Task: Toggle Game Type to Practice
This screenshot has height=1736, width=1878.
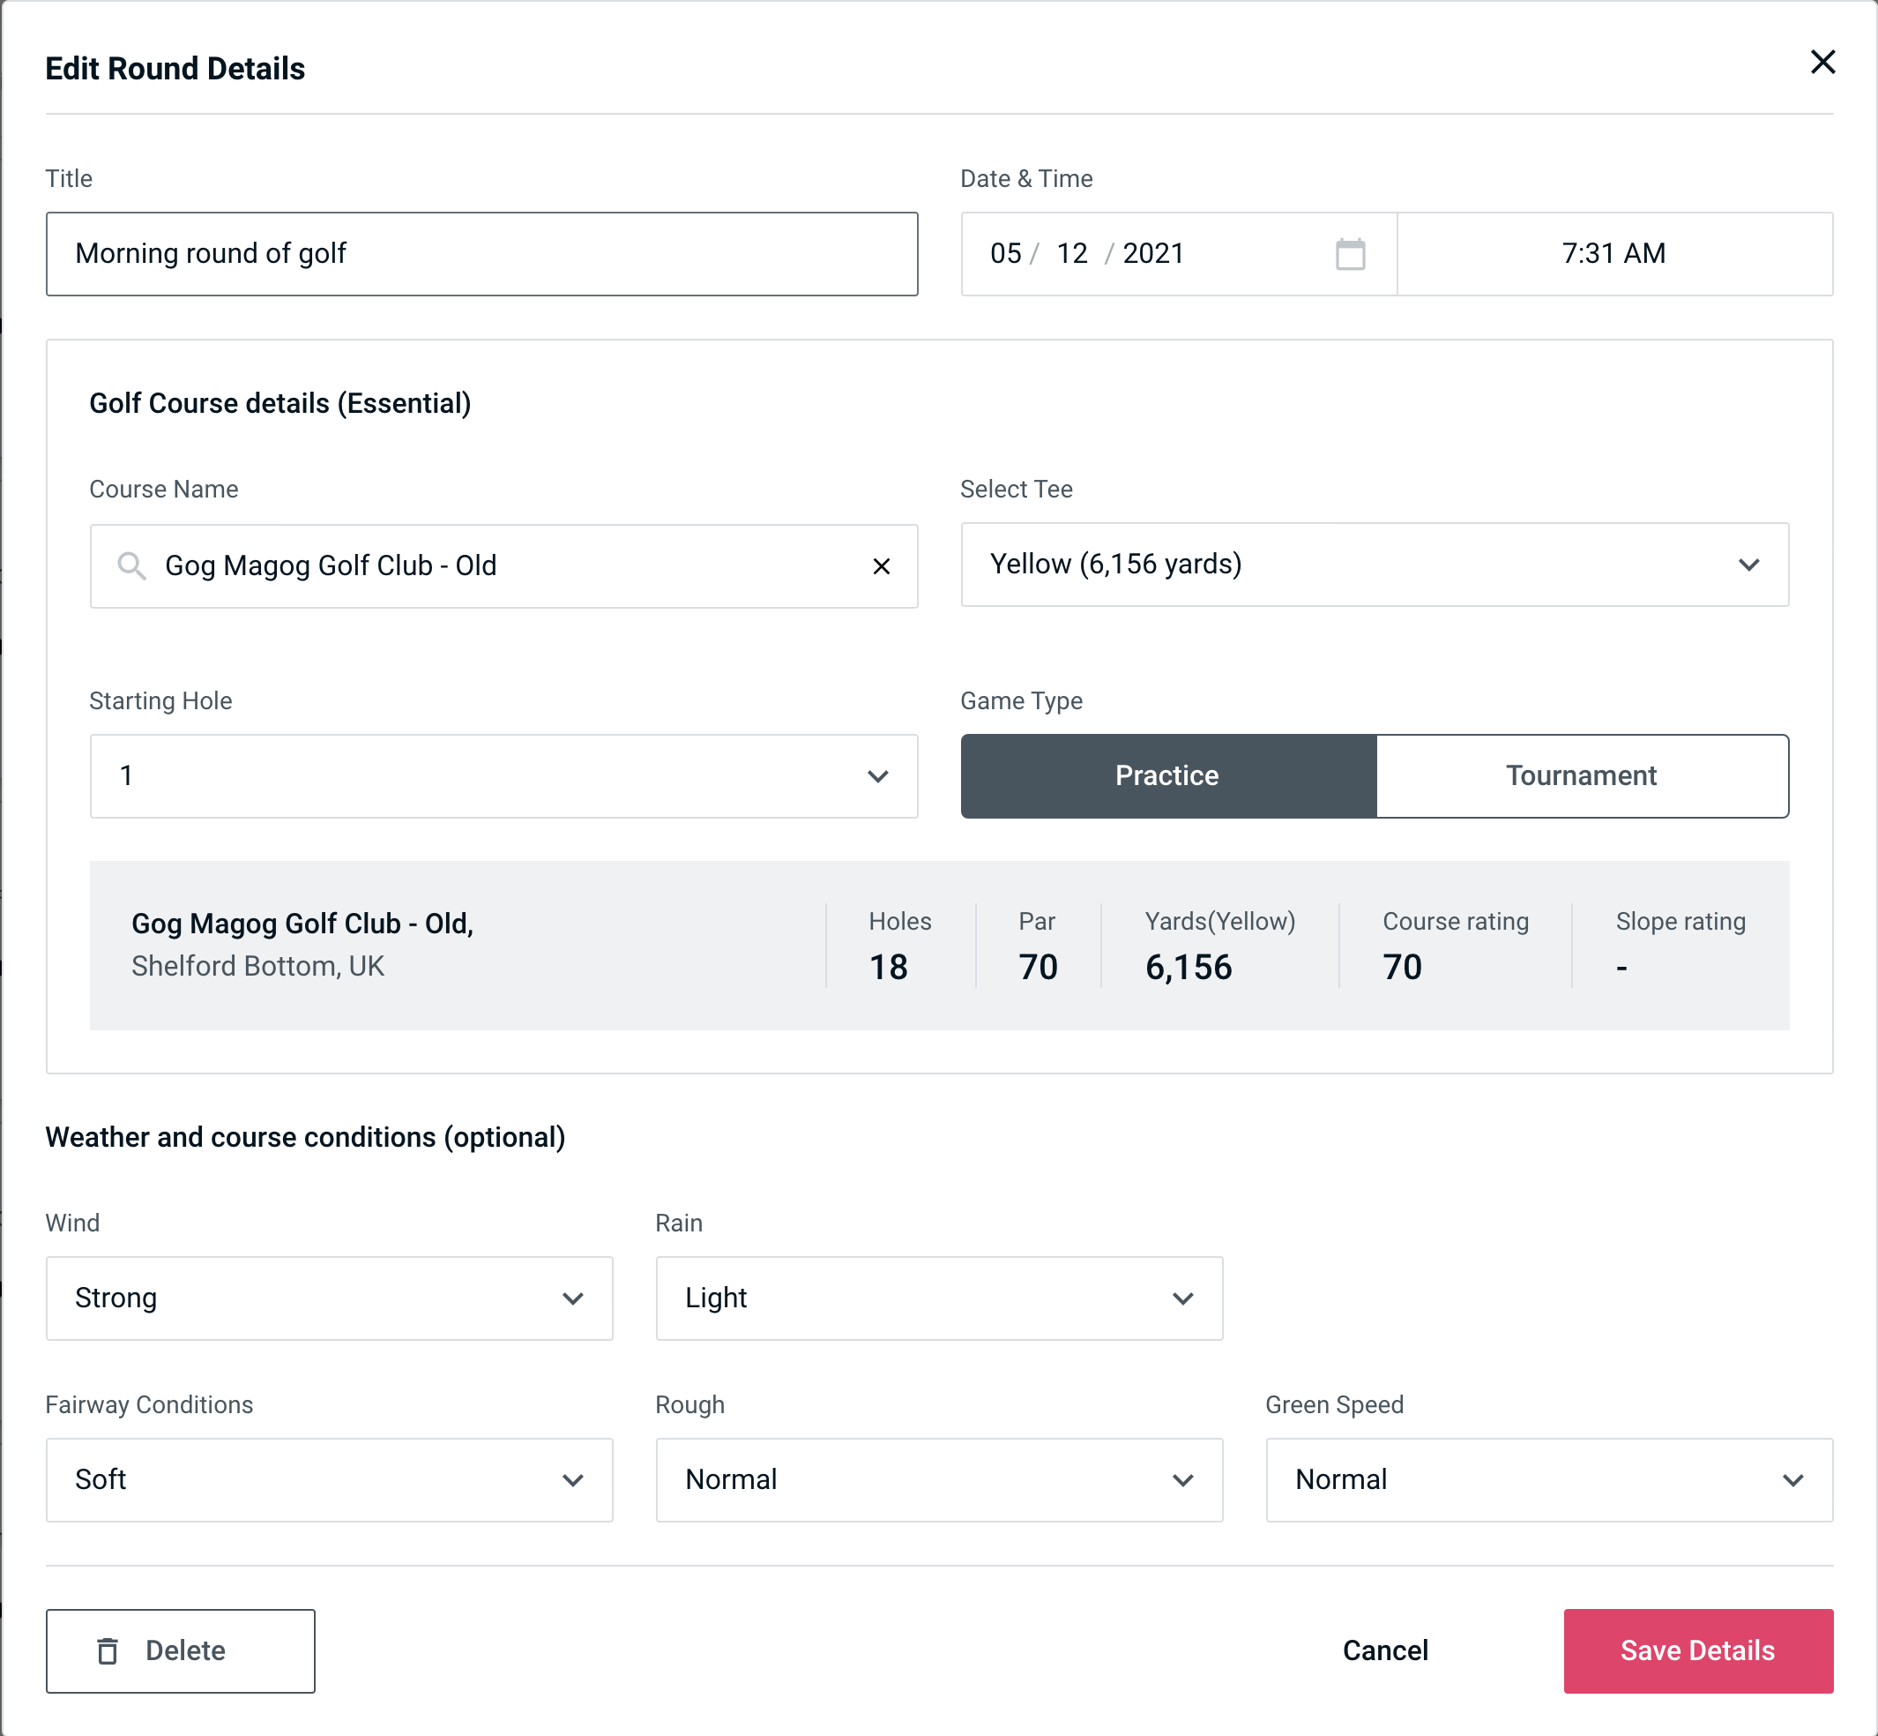Action: [x=1168, y=774]
